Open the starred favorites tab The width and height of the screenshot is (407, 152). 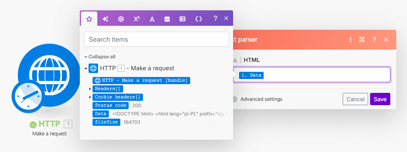click(x=89, y=19)
